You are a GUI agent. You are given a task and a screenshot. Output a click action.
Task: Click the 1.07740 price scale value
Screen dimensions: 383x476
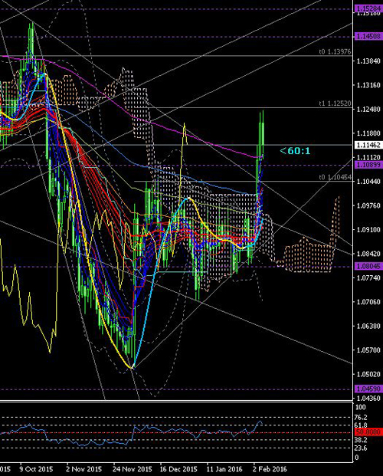click(x=368, y=277)
